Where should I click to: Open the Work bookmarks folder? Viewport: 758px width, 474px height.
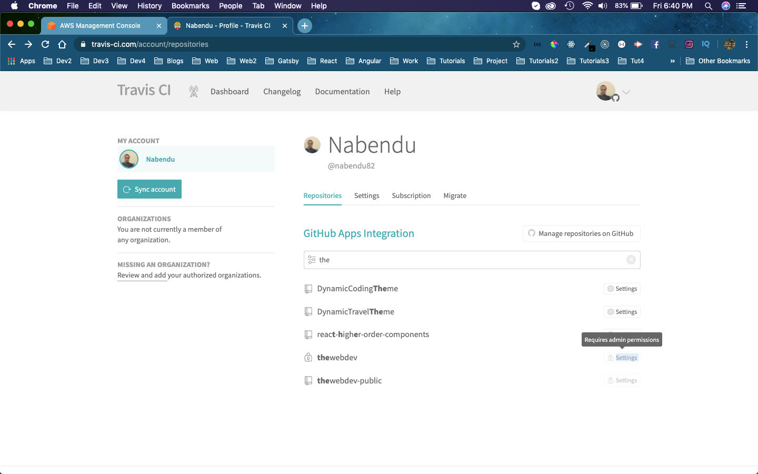pos(404,61)
